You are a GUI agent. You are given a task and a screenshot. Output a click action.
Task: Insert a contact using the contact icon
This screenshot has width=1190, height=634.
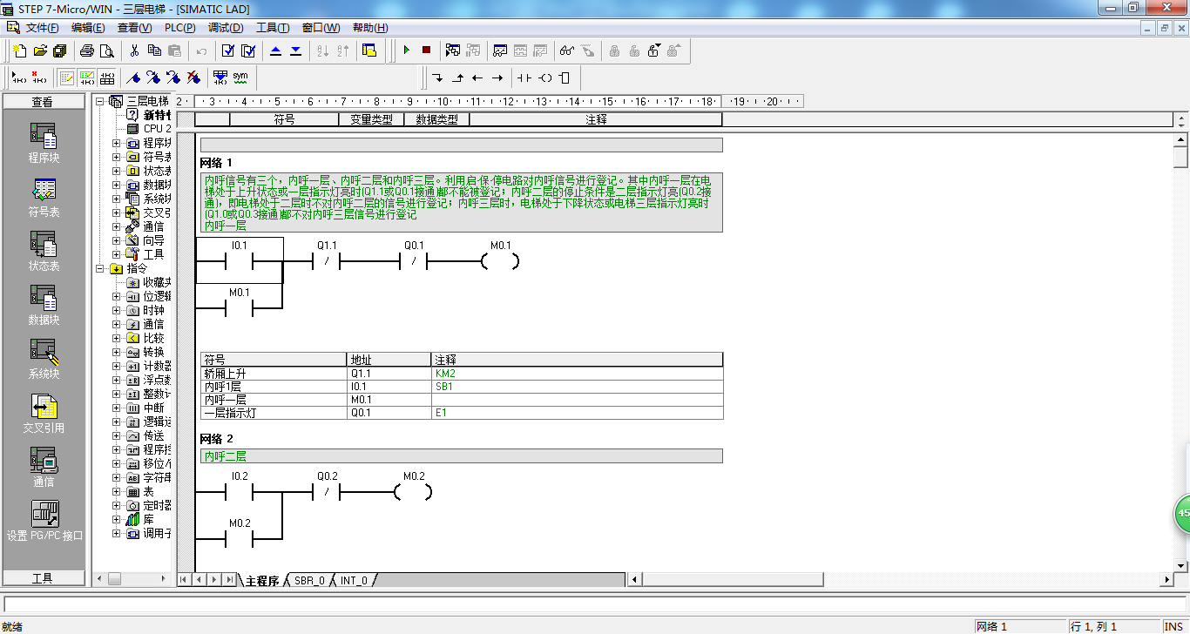click(524, 78)
